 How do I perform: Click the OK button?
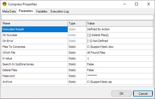[x=121, y=93]
